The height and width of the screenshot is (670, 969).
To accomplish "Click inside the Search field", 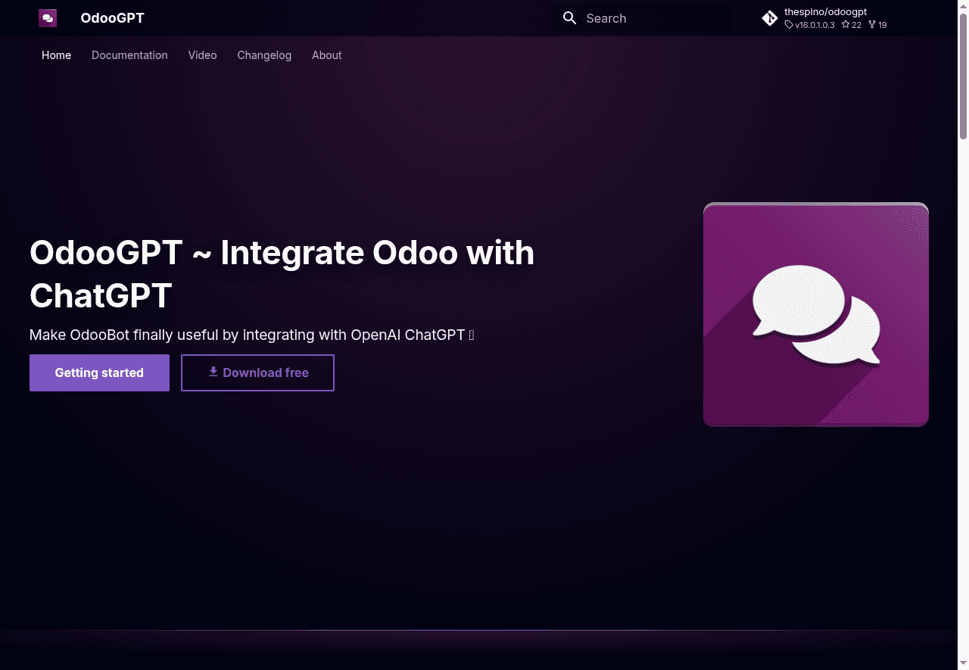I will click(x=651, y=17).
